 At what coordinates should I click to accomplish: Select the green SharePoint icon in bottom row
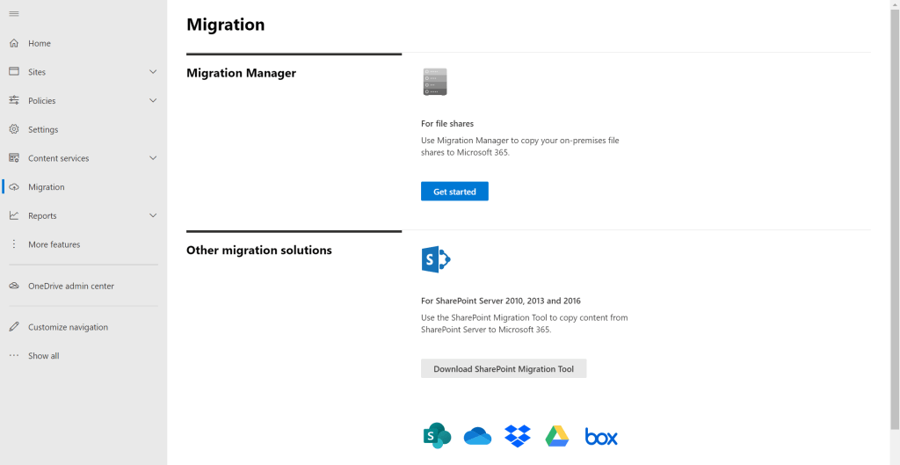(x=437, y=435)
